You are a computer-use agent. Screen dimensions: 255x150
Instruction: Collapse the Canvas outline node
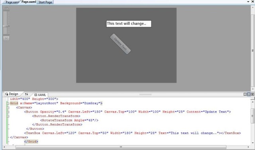pyautogui.click(x=8, y=108)
